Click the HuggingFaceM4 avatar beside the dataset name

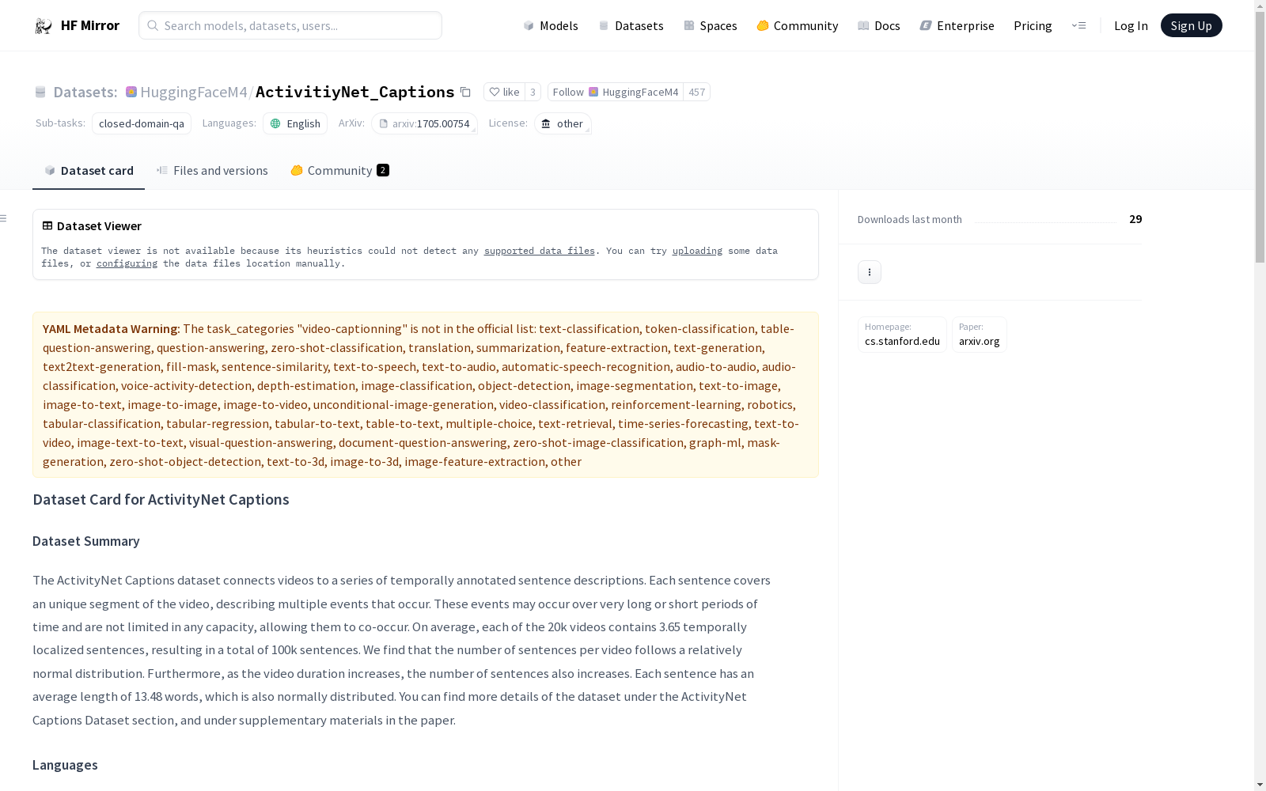[x=131, y=92]
